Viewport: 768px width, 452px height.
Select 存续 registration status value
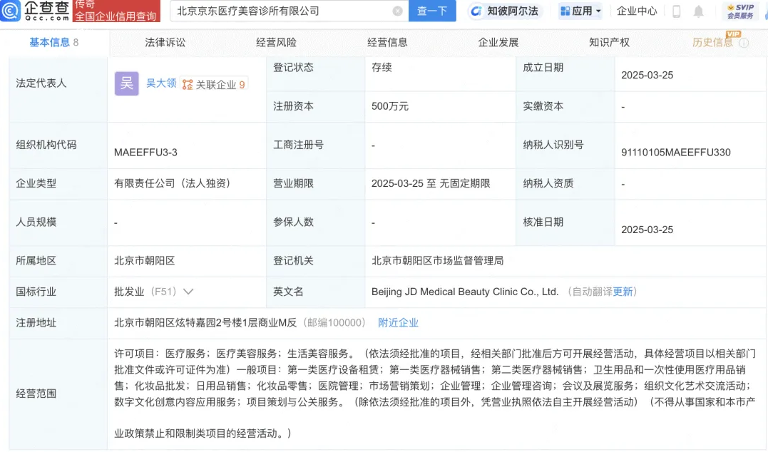tap(382, 68)
